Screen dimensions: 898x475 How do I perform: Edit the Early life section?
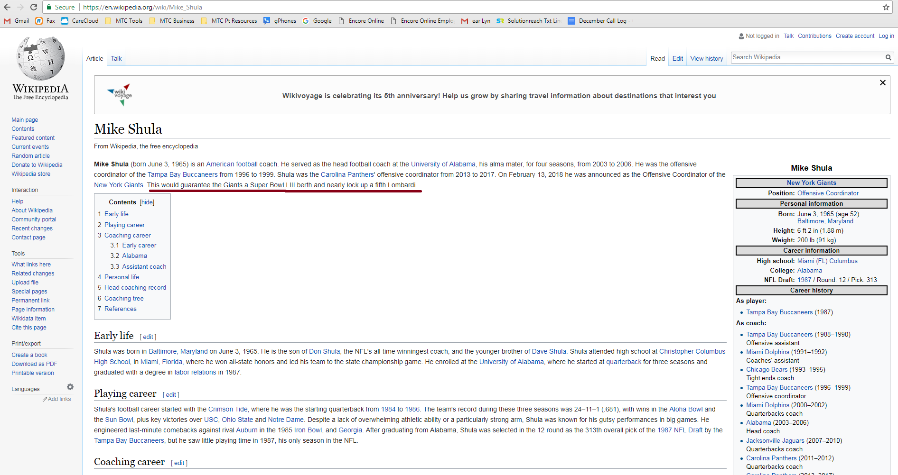148,337
